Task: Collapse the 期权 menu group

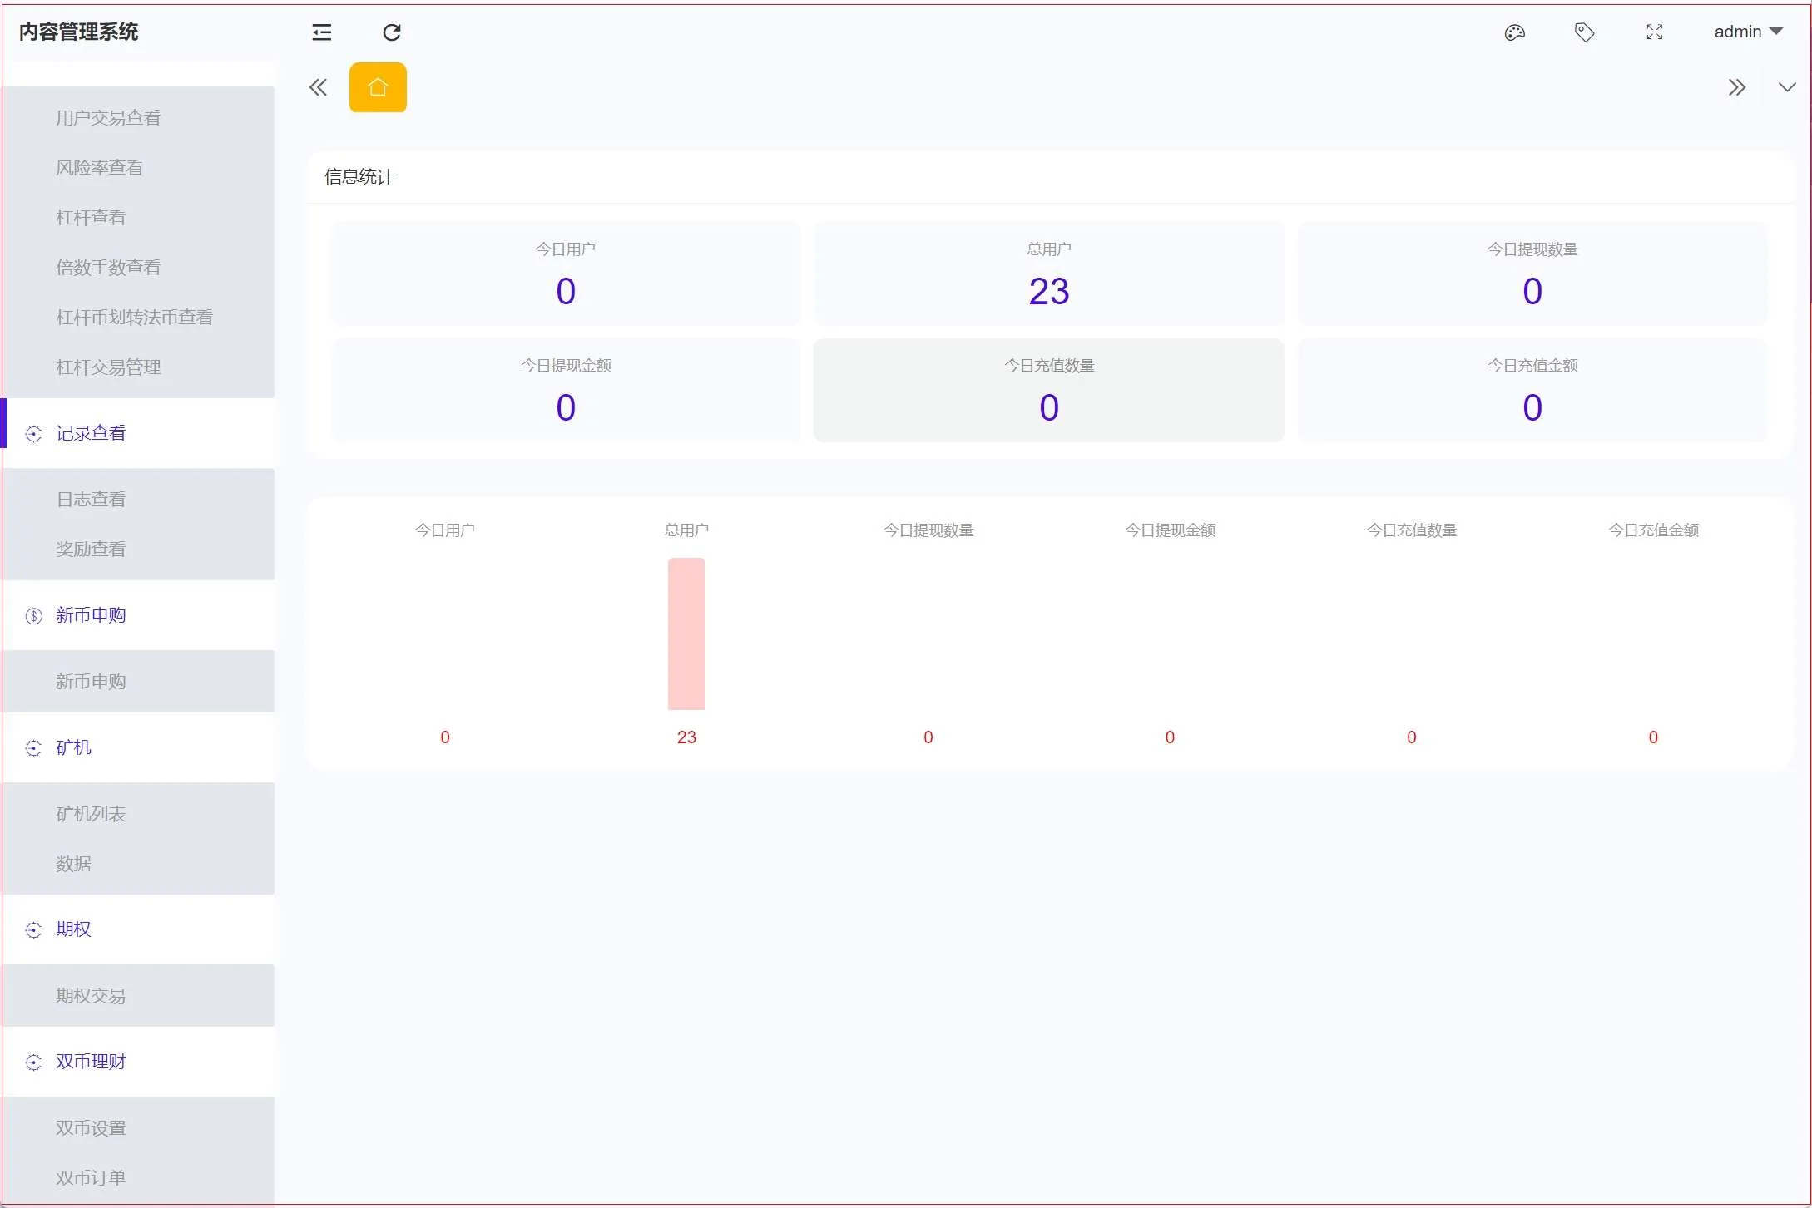Action: click(73, 929)
